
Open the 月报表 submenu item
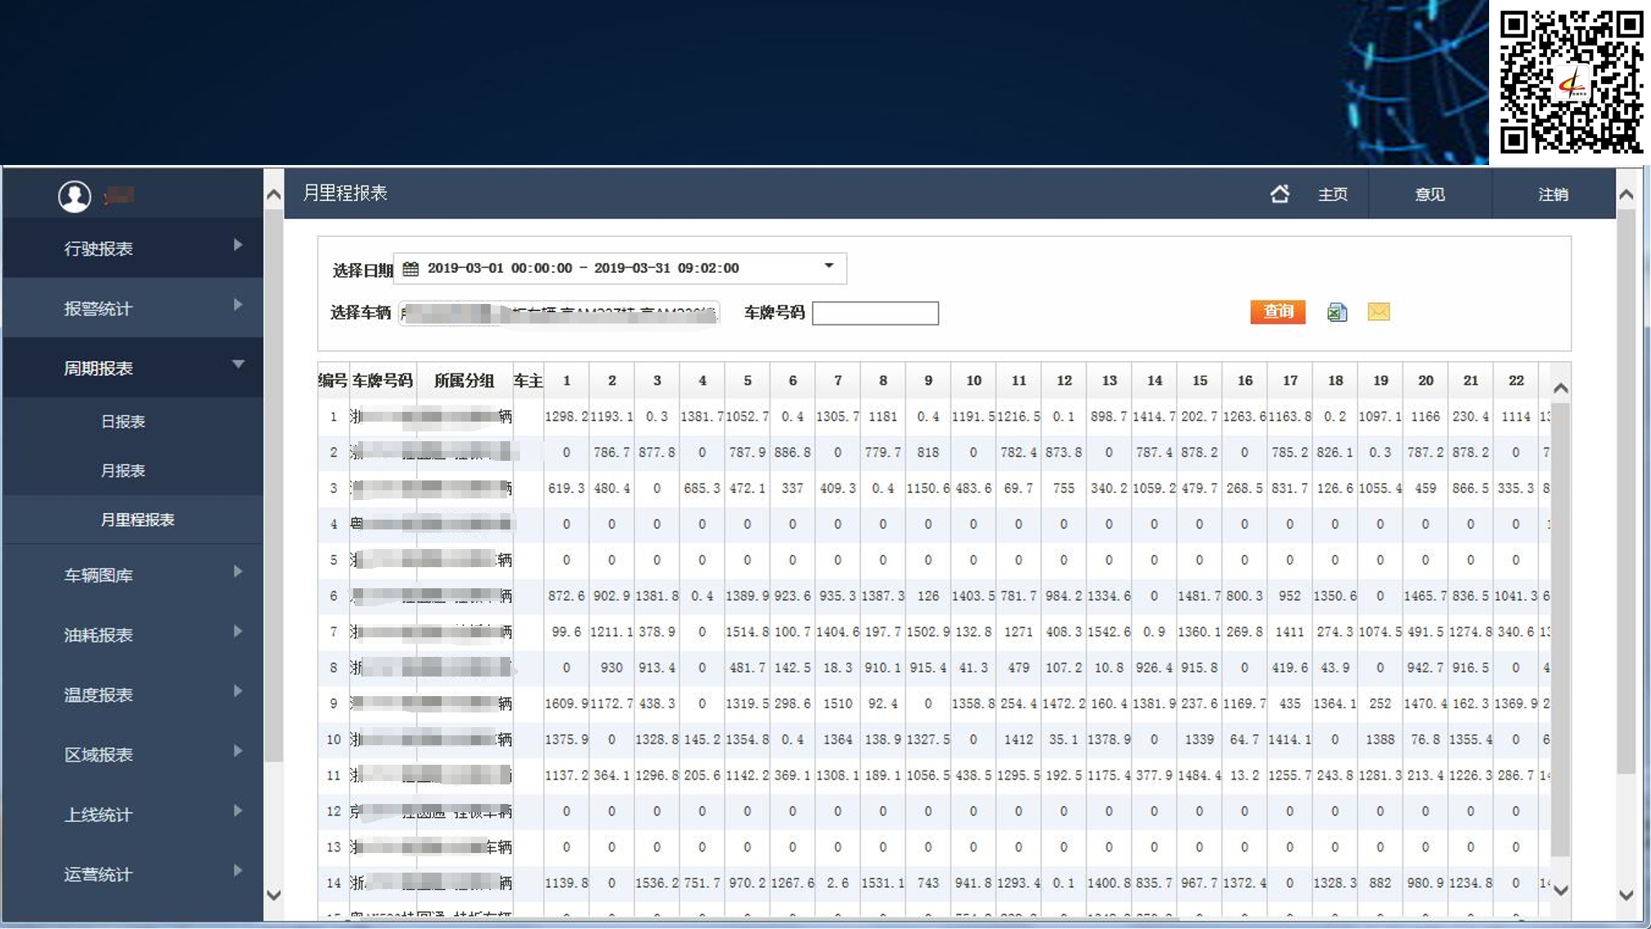(123, 471)
